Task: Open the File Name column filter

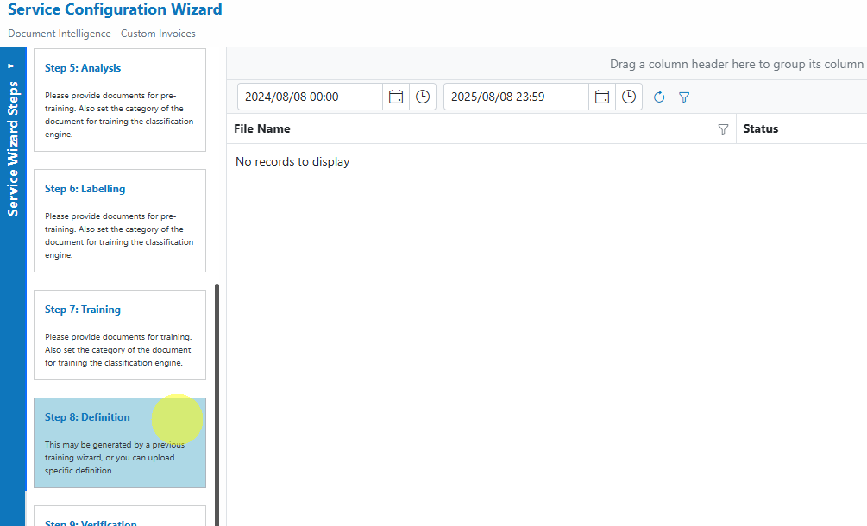Action: 723,129
